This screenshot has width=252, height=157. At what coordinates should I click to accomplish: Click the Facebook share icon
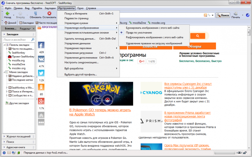click(41, 45)
